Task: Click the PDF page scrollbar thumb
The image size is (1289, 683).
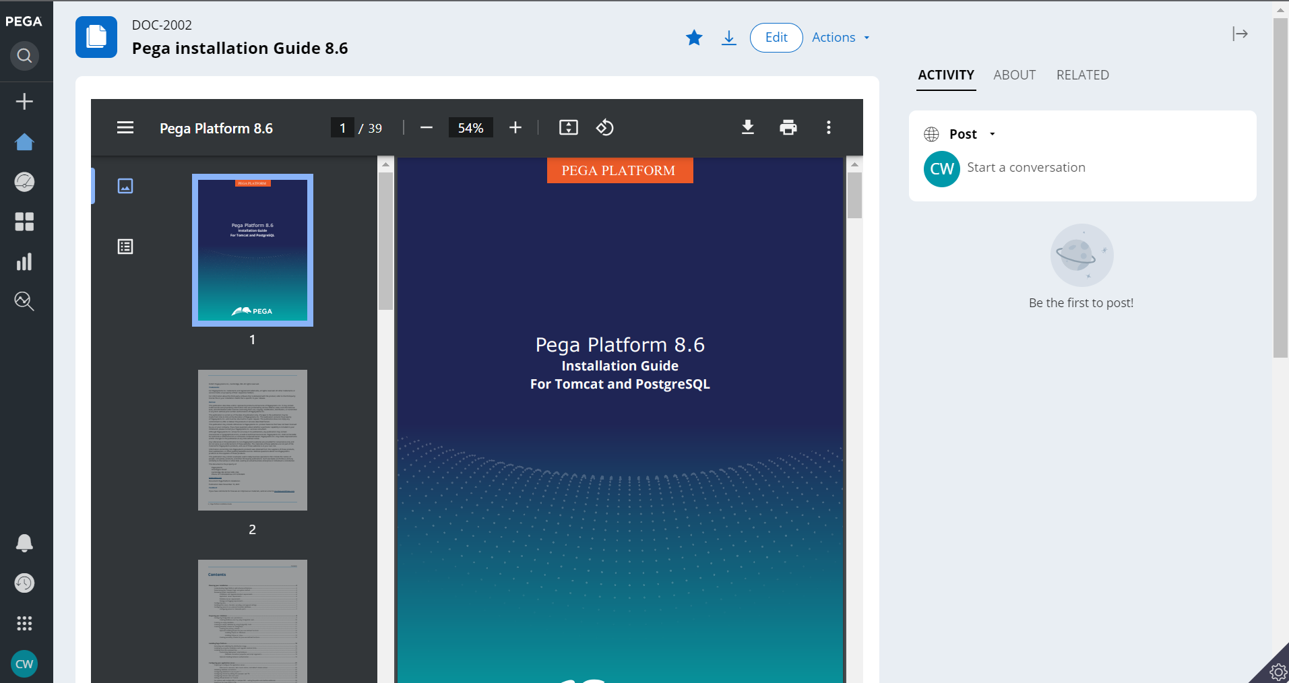Action: 854,195
